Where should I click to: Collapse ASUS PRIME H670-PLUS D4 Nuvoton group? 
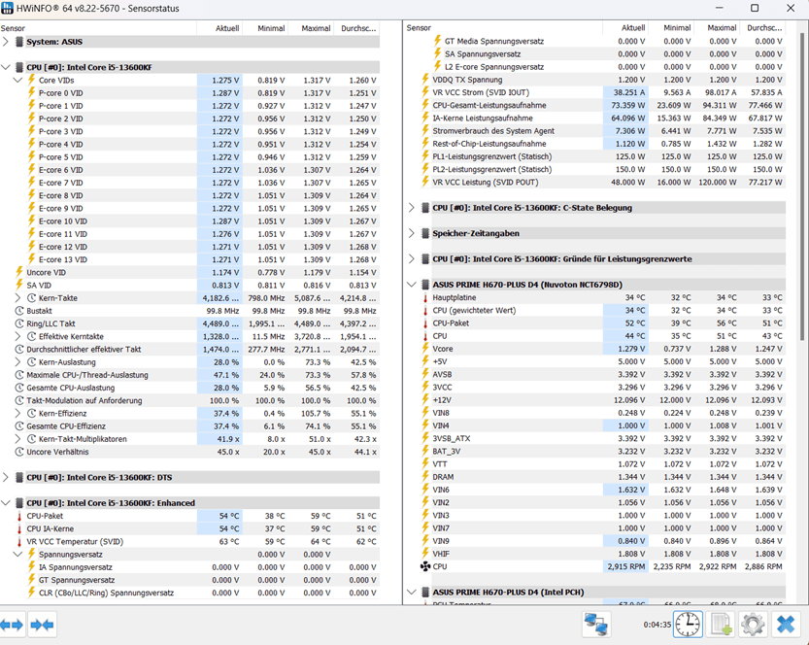411,285
